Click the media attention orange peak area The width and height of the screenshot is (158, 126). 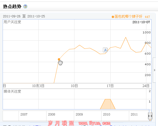click(108, 105)
